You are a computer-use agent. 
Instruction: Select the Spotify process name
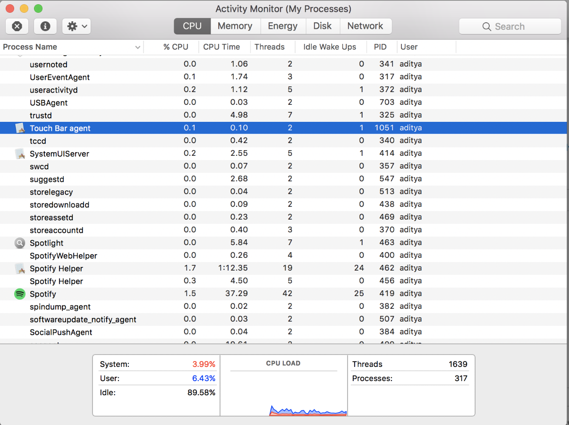43,294
